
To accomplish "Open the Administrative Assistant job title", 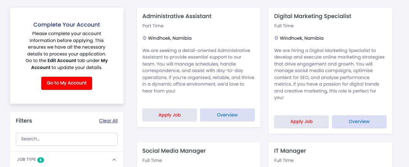I will pyautogui.click(x=177, y=16).
